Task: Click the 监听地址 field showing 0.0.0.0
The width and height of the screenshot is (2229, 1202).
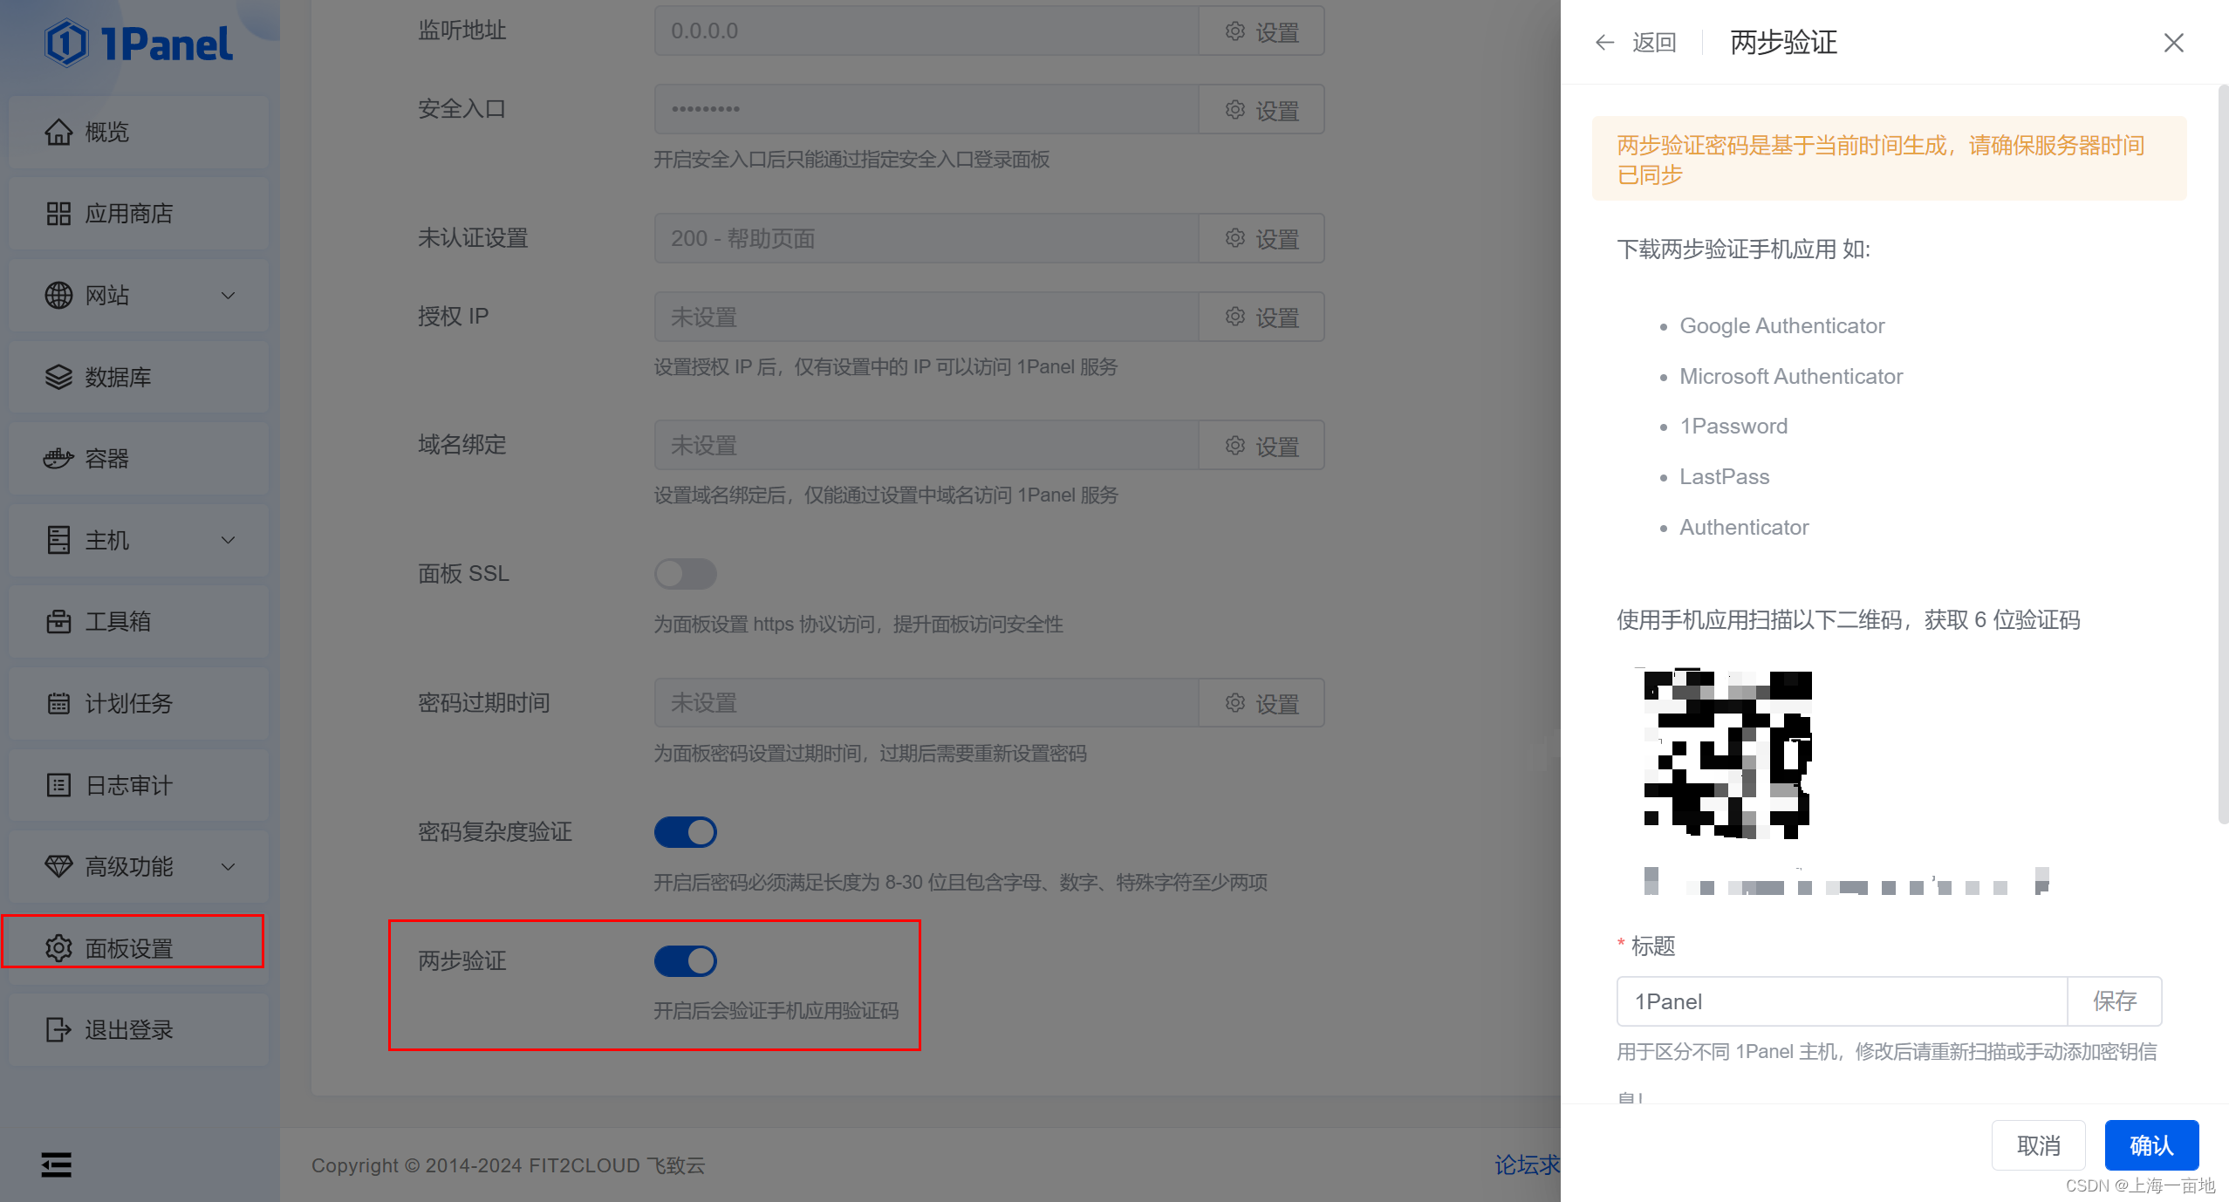Action: (x=926, y=31)
